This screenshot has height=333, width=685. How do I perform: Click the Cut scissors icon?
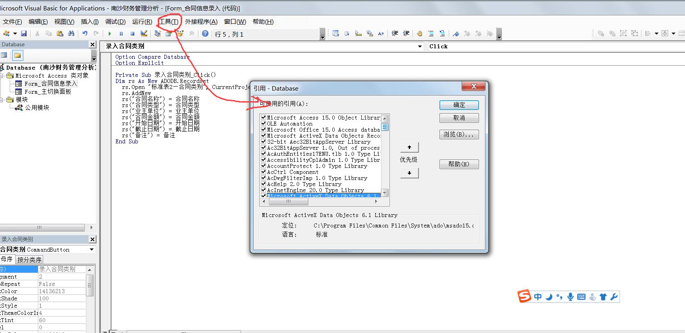[x=37, y=33]
